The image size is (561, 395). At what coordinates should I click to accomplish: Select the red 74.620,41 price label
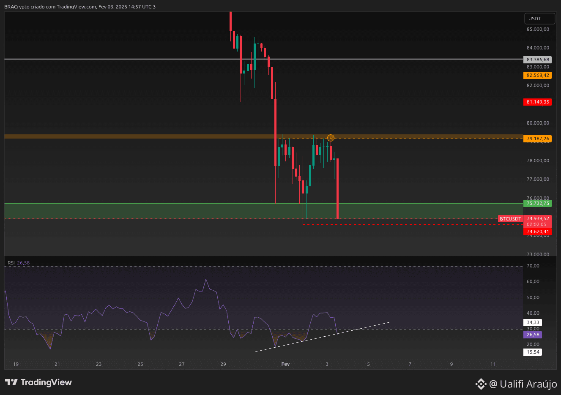(538, 232)
